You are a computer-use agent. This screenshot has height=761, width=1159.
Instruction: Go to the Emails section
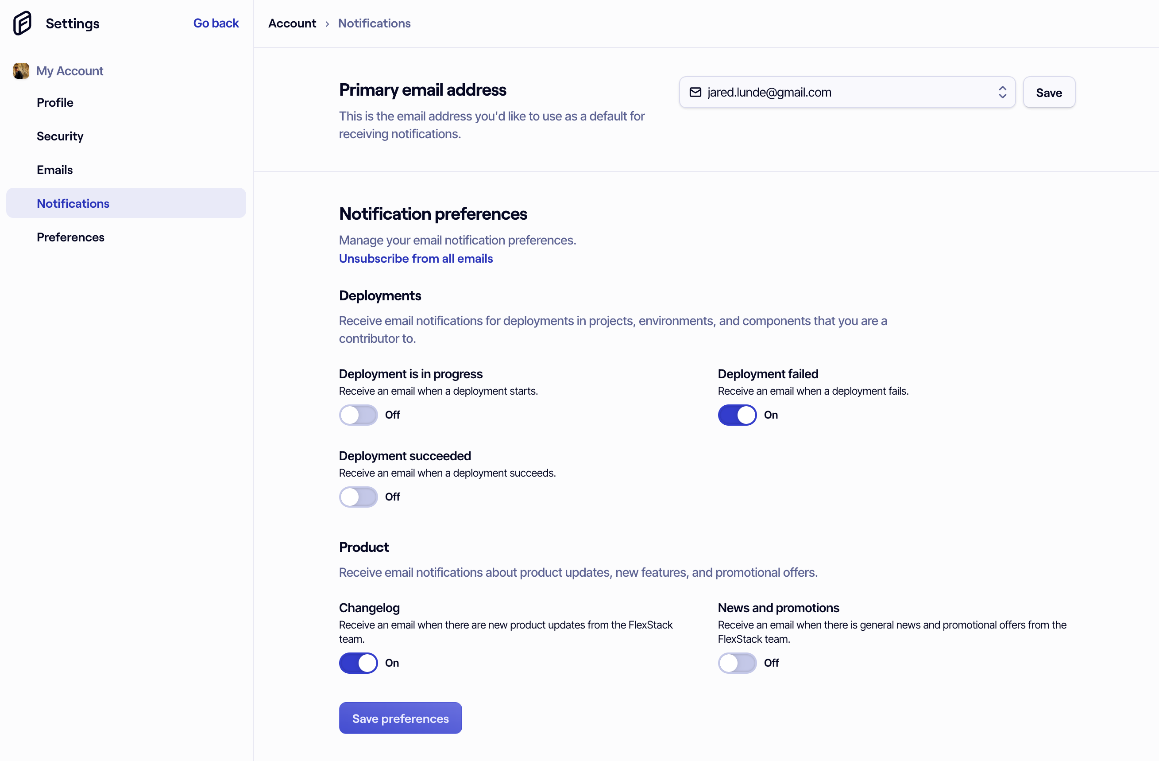pos(54,170)
